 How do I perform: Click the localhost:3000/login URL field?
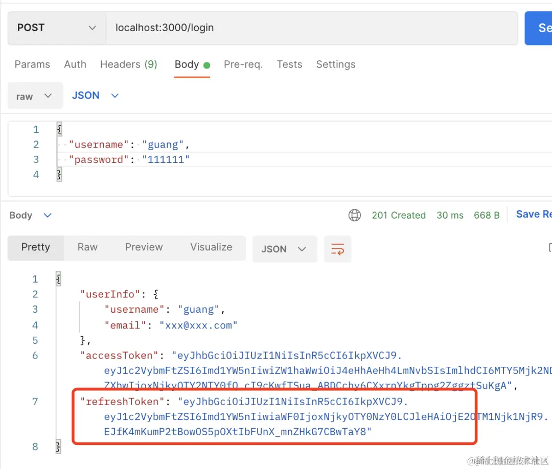click(312, 28)
